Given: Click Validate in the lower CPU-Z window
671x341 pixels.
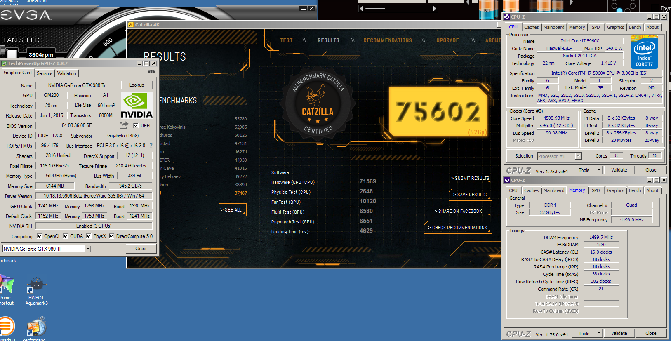Looking at the screenshot, I should (x=619, y=333).
